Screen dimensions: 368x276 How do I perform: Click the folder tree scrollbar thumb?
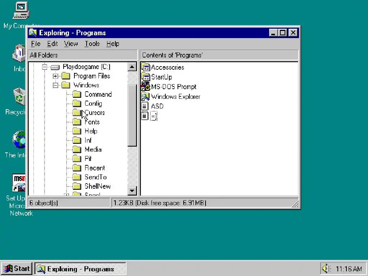pyautogui.click(x=132, y=115)
